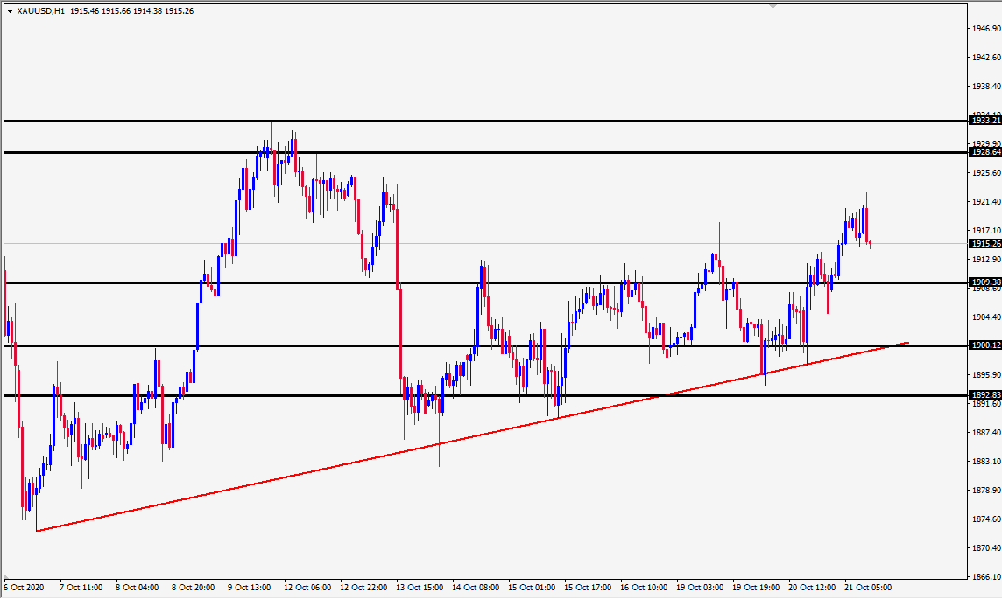Click the 21 Oct 05:00 time axis label
Image resolution: width=1002 pixels, height=599 pixels.
click(868, 587)
